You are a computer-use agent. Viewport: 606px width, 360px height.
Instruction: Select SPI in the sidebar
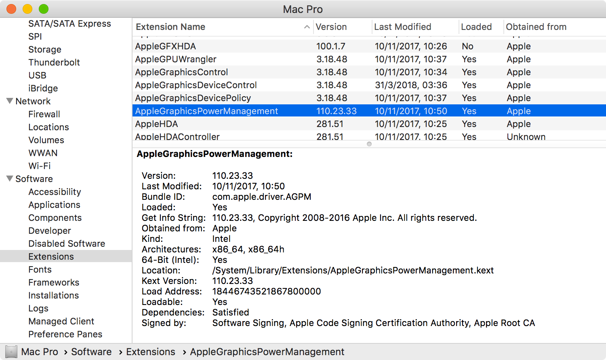[x=35, y=36]
